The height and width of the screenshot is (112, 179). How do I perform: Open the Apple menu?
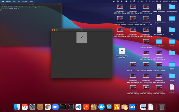pyautogui.click(x=3, y=1)
